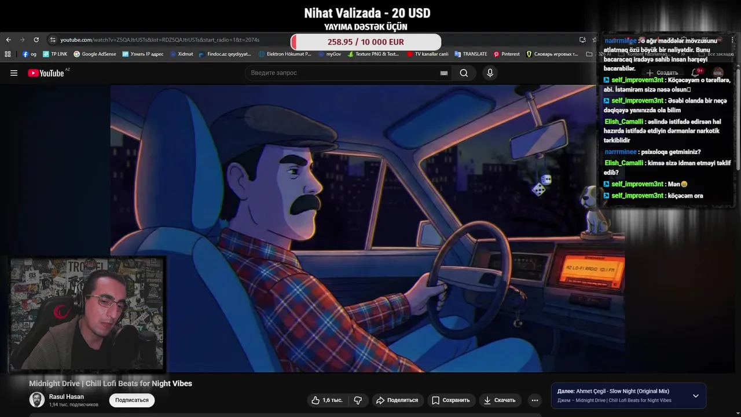Open the TP LINK bookmark
The height and width of the screenshot is (417, 741).
point(55,54)
